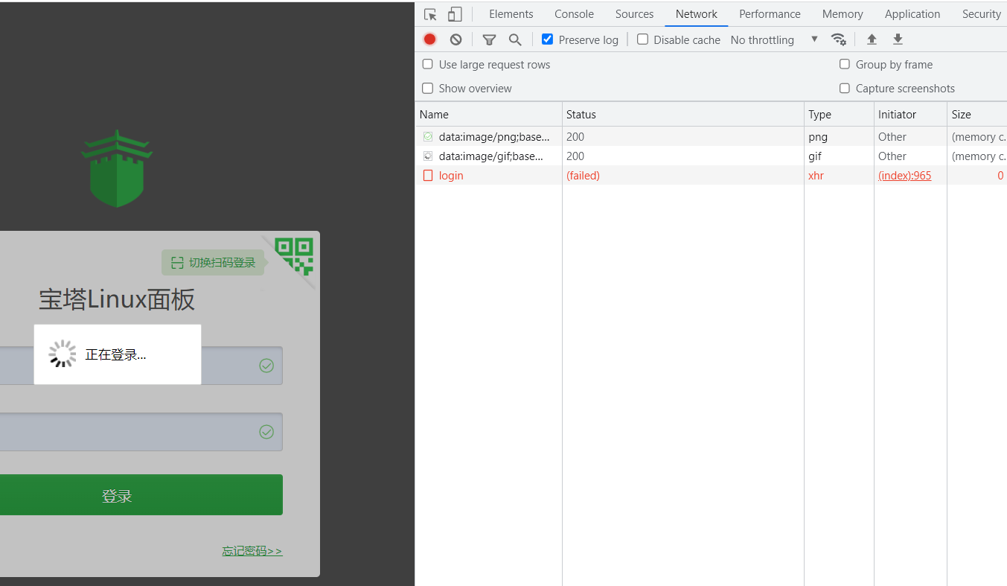Switch to the Performance tab
The height and width of the screenshot is (586, 1007).
click(x=770, y=14)
